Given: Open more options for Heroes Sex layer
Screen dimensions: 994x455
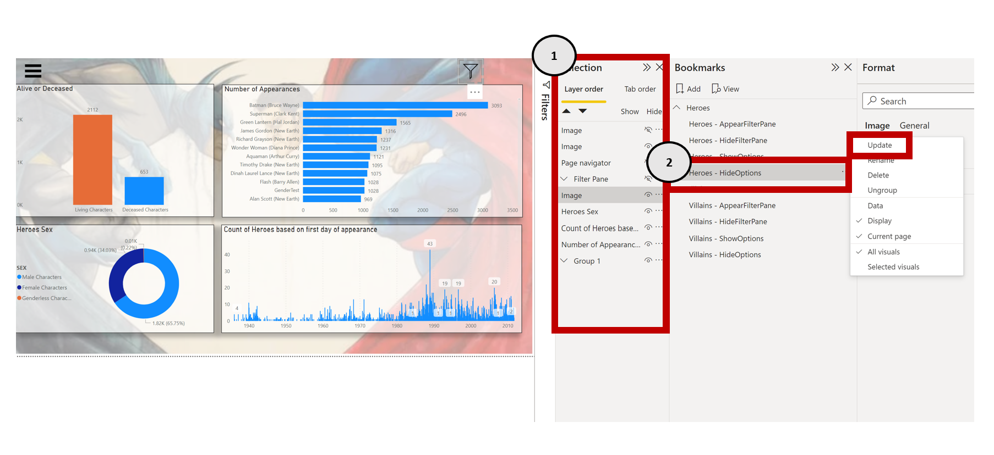Looking at the screenshot, I should point(659,211).
